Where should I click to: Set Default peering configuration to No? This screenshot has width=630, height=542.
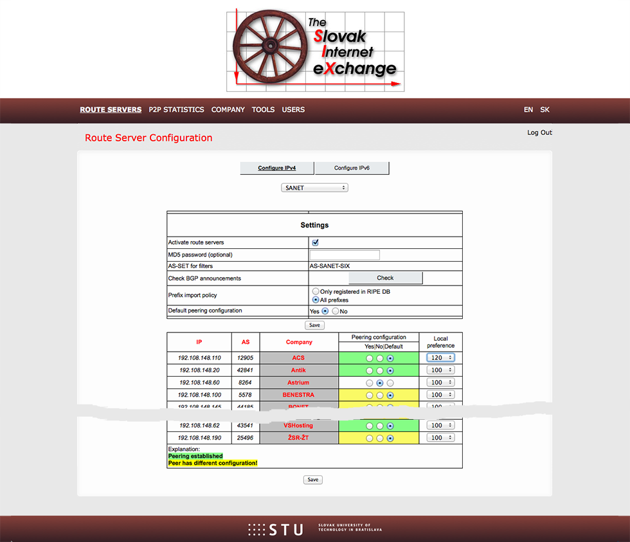click(x=336, y=311)
